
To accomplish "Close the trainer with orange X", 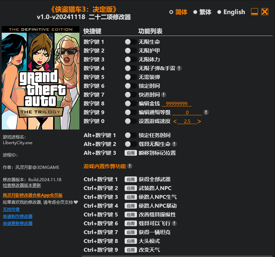I will point(265,12).
